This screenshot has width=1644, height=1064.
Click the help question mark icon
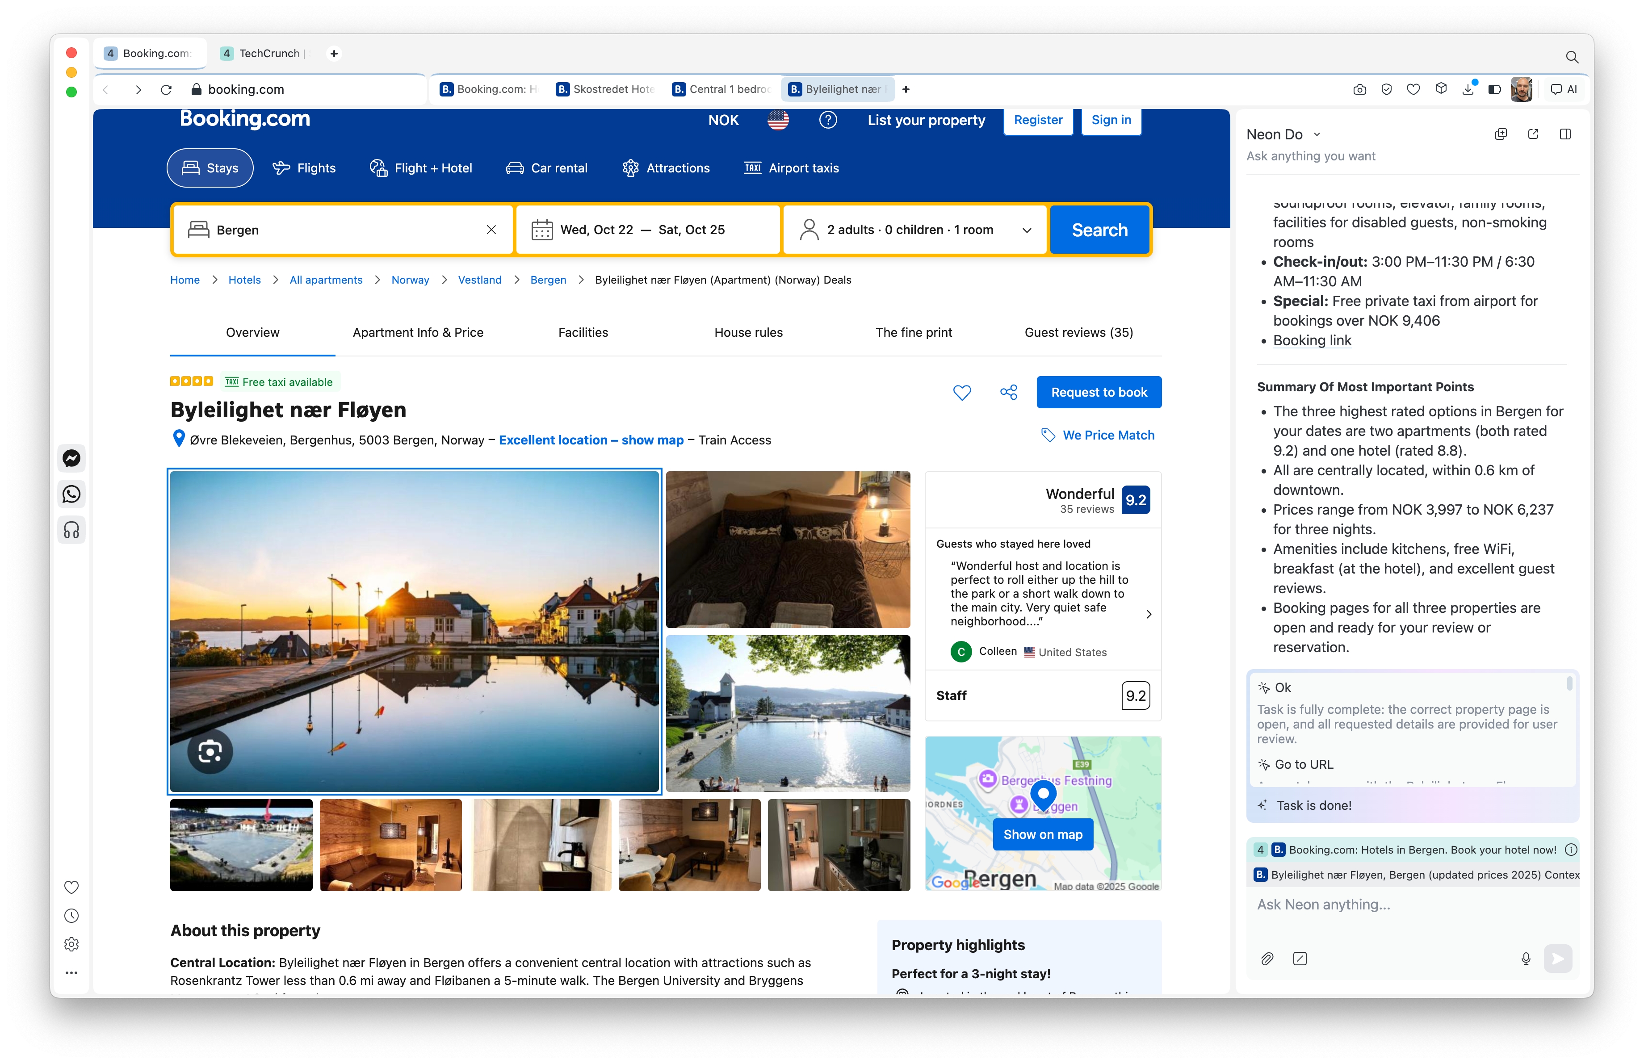coord(827,120)
